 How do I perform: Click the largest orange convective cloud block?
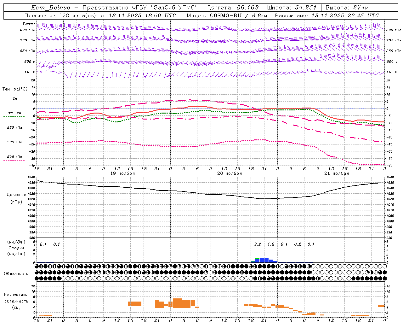[182, 303]
